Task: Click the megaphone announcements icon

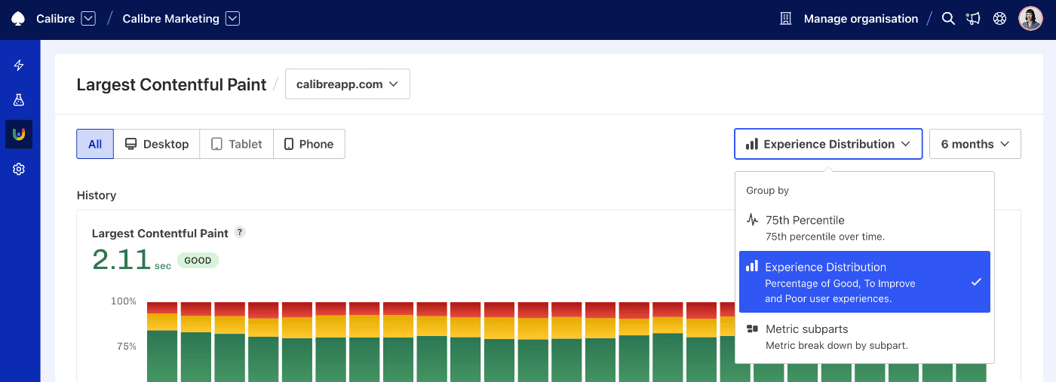Action: (973, 19)
